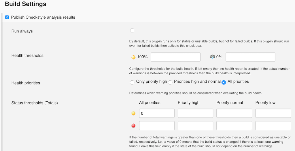The width and height of the screenshot is (295, 151).
Task: Click the failed Priority high threshold field
Action: 195,125
